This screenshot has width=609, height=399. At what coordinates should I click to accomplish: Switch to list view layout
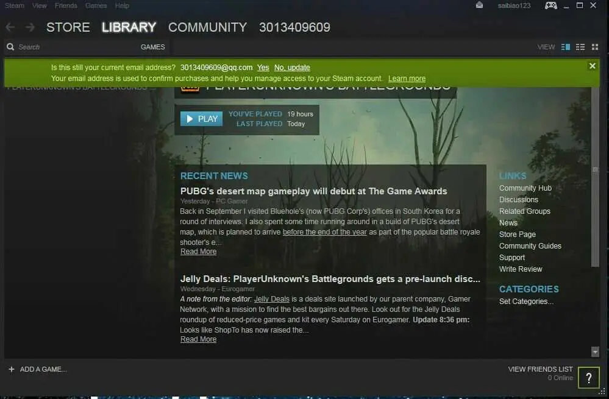pyautogui.click(x=580, y=47)
